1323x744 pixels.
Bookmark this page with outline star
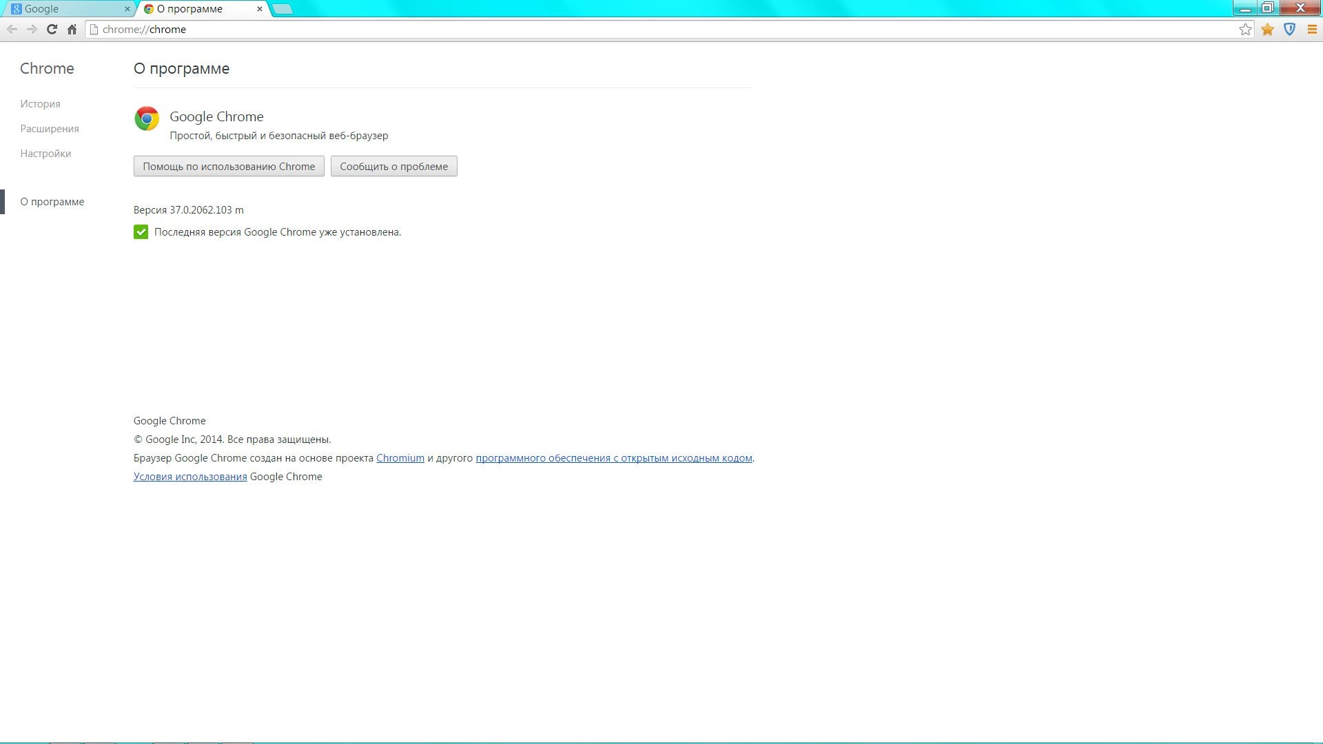pyautogui.click(x=1245, y=29)
